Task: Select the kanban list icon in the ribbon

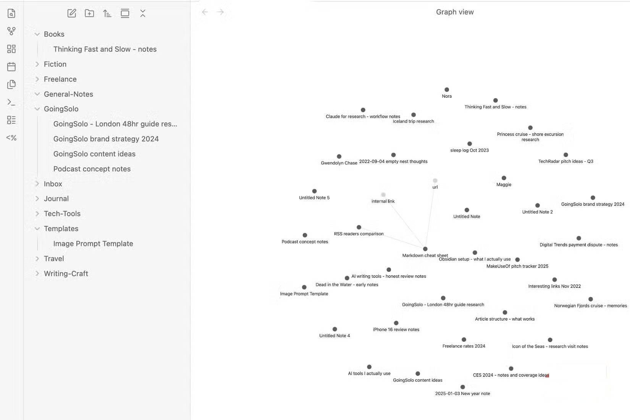Action: click(11, 120)
